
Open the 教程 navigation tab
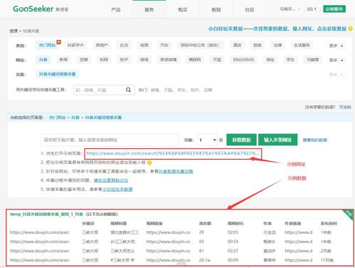click(216, 10)
